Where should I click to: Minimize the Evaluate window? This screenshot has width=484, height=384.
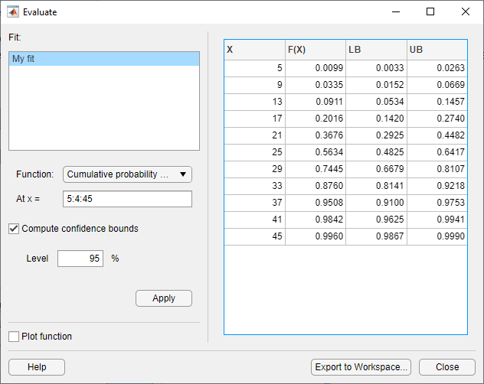pyautogui.click(x=395, y=12)
